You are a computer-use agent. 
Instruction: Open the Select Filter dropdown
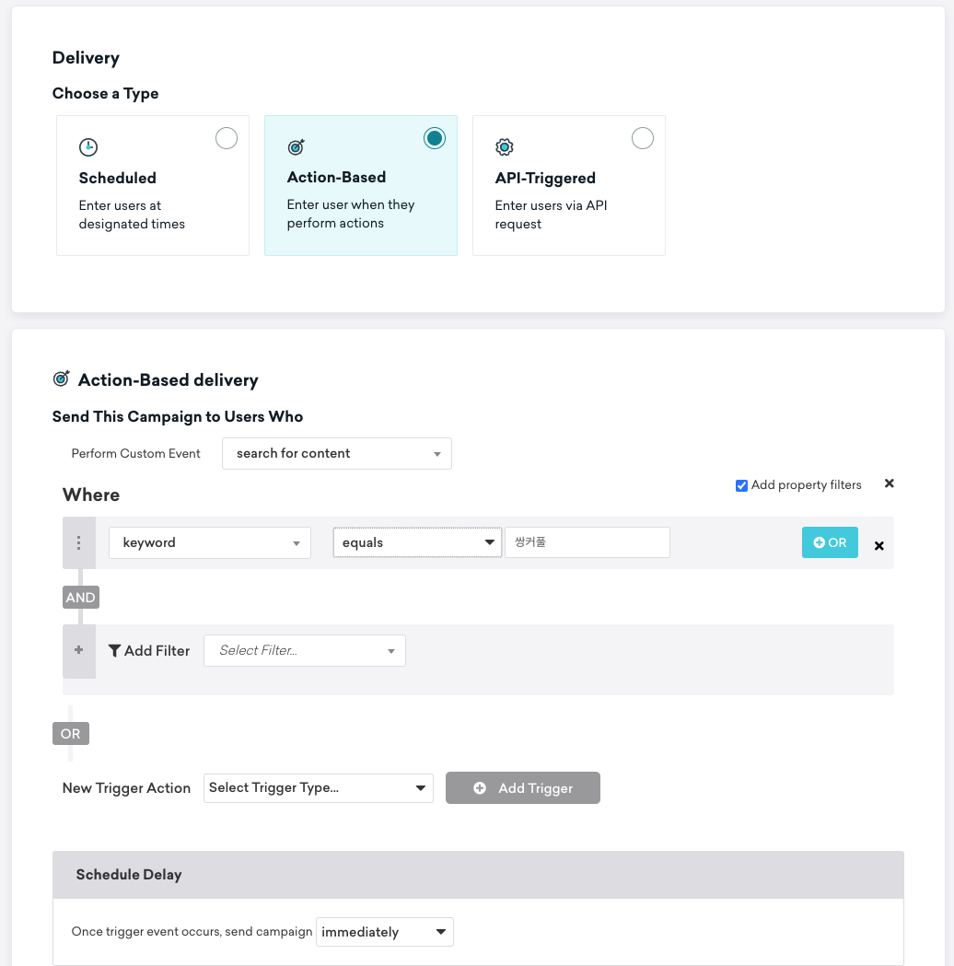pos(305,650)
